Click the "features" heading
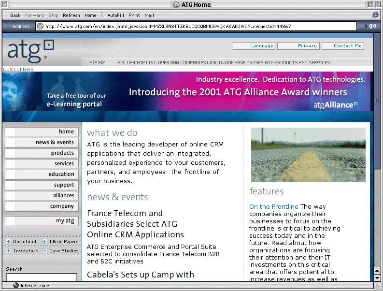Screen dimensions: 383x291 (267, 191)
